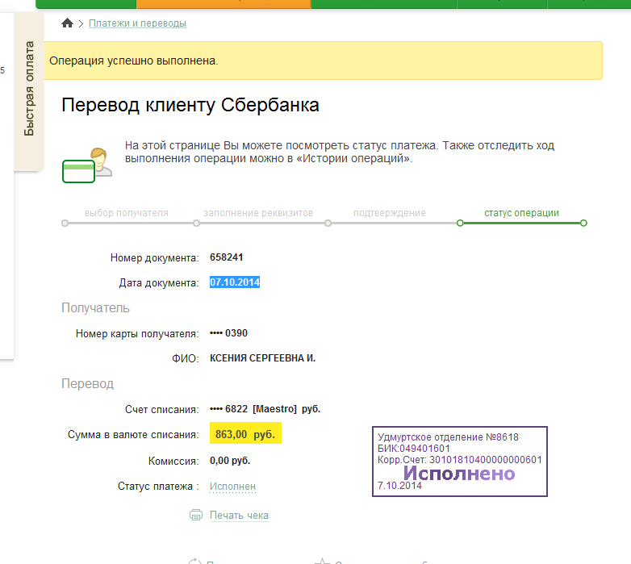Open the Печать чека link
Image resolution: width=631 pixels, height=564 pixels.
(239, 516)
